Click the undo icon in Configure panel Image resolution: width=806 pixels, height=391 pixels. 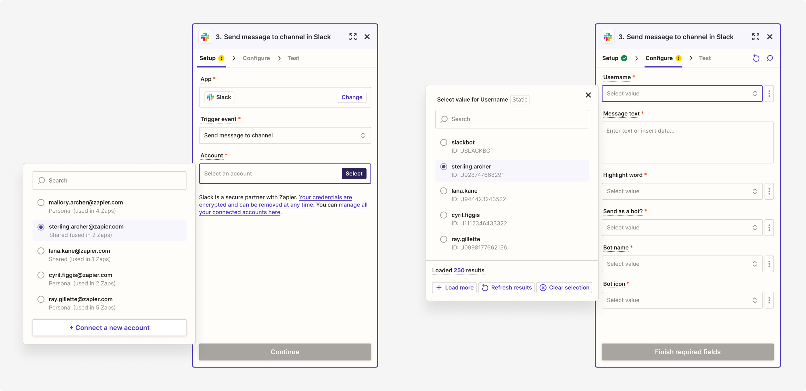point(756,58)
